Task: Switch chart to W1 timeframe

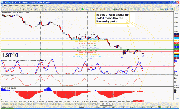Action: 73,9
